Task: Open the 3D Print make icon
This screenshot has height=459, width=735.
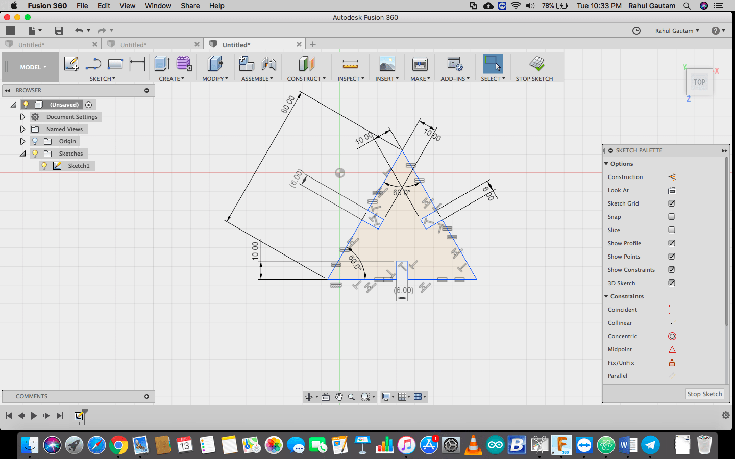Action: pyautogui.click(x=420, y=64)
